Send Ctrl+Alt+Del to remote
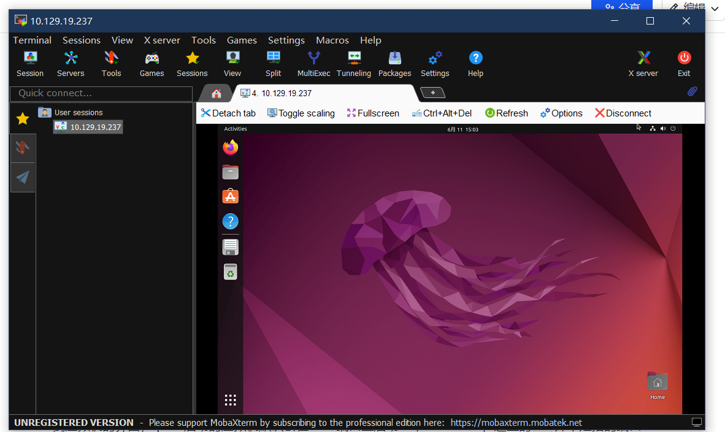This screenshot has width=725, height=432. (442, 113)
